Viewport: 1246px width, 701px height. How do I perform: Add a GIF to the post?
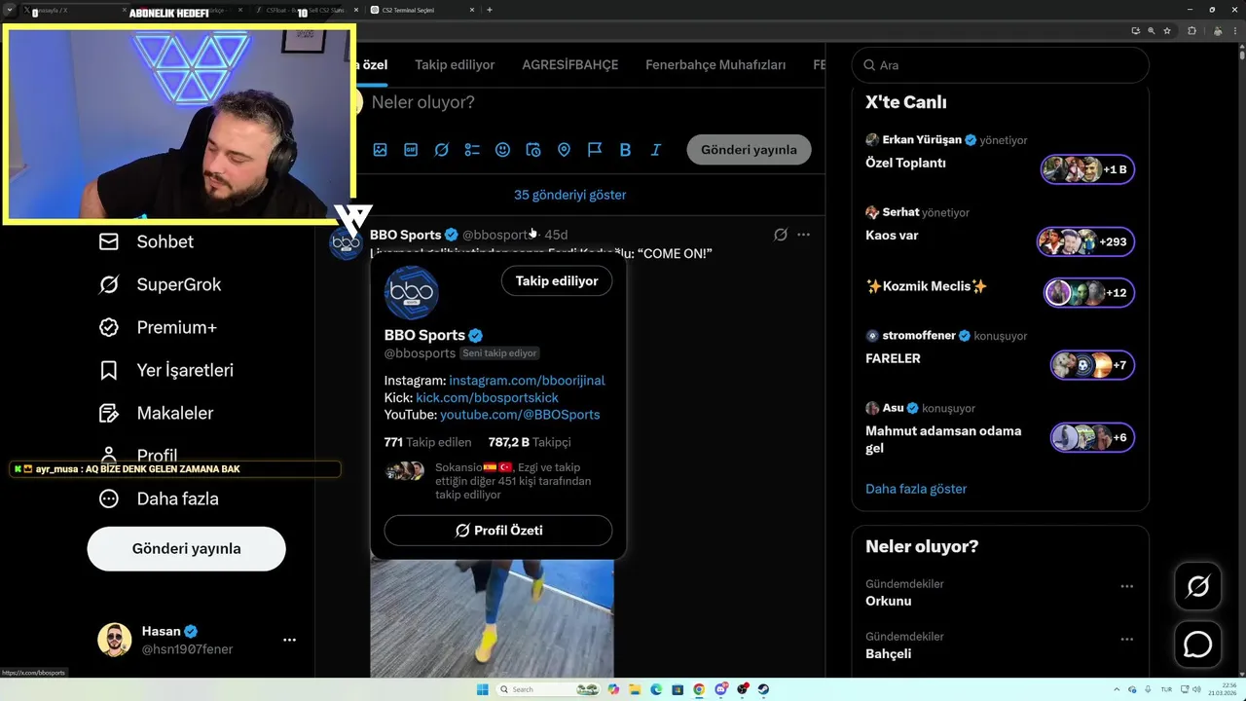[411, 150]
